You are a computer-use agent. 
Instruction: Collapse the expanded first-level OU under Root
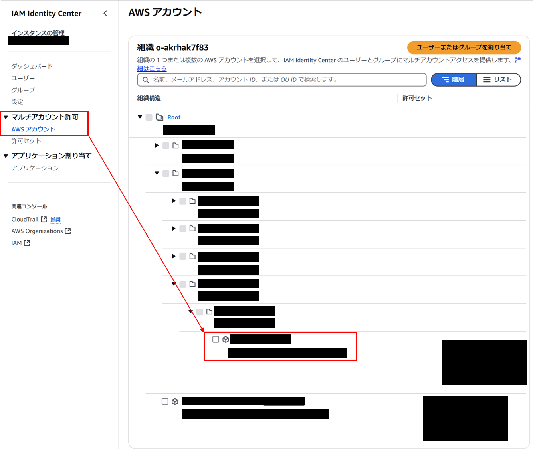[x=157, y=173]
